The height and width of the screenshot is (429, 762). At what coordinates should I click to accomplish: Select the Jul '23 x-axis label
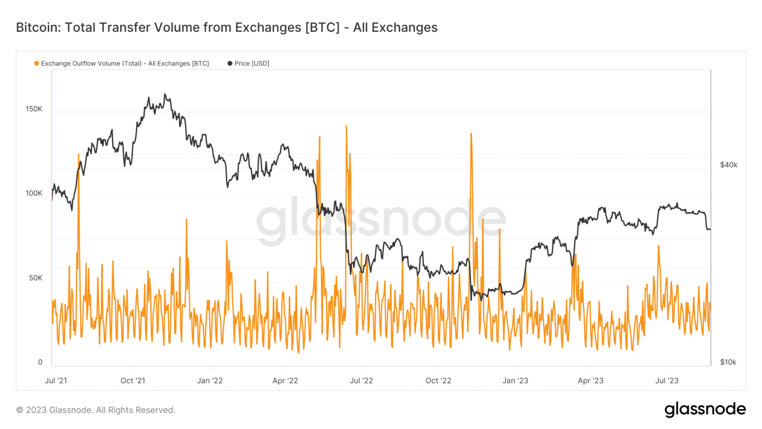667,381
